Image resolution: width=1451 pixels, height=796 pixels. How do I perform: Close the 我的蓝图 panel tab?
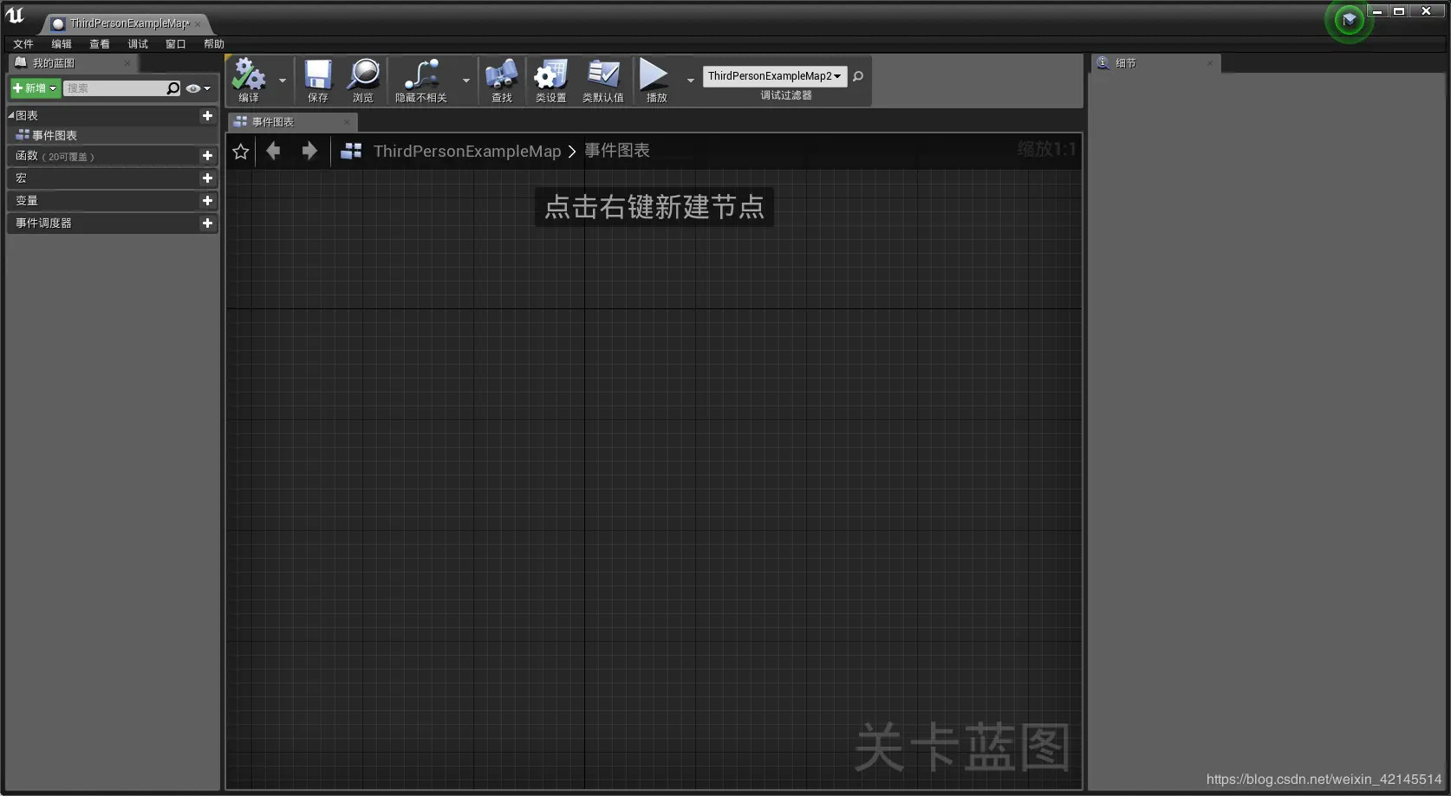coord(127,63)
